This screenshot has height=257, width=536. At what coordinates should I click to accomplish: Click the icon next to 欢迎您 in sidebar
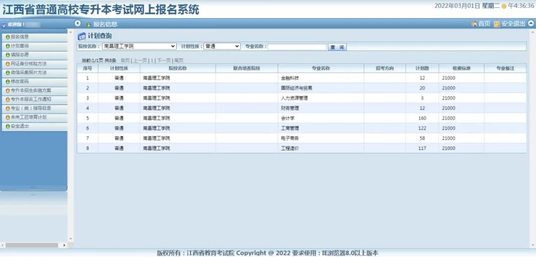4,24
